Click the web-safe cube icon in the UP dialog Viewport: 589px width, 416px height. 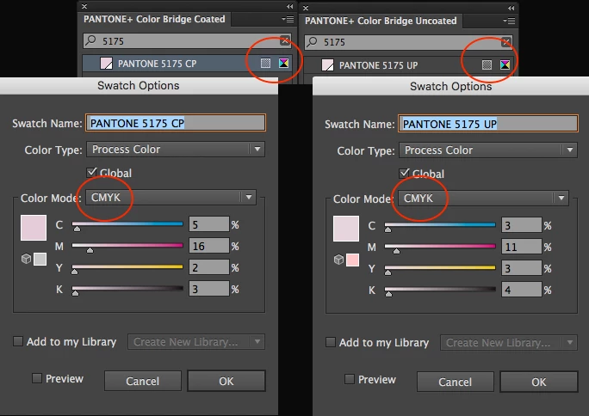pos(338,260)
